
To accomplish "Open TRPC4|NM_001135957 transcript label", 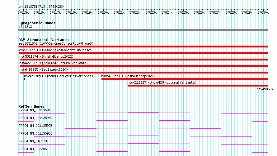I will coord(35,118).
